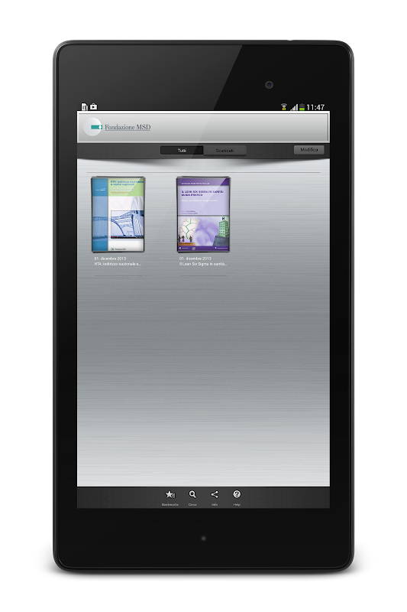The image size is (407, 612).
Task: Click the date under the HTA book
Action: click(x=110, y=259)
